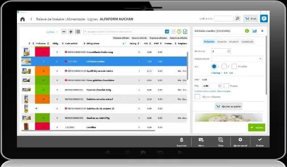Select radio option 1 for Vue
The image size is (287, 167).
pos(214,66)
